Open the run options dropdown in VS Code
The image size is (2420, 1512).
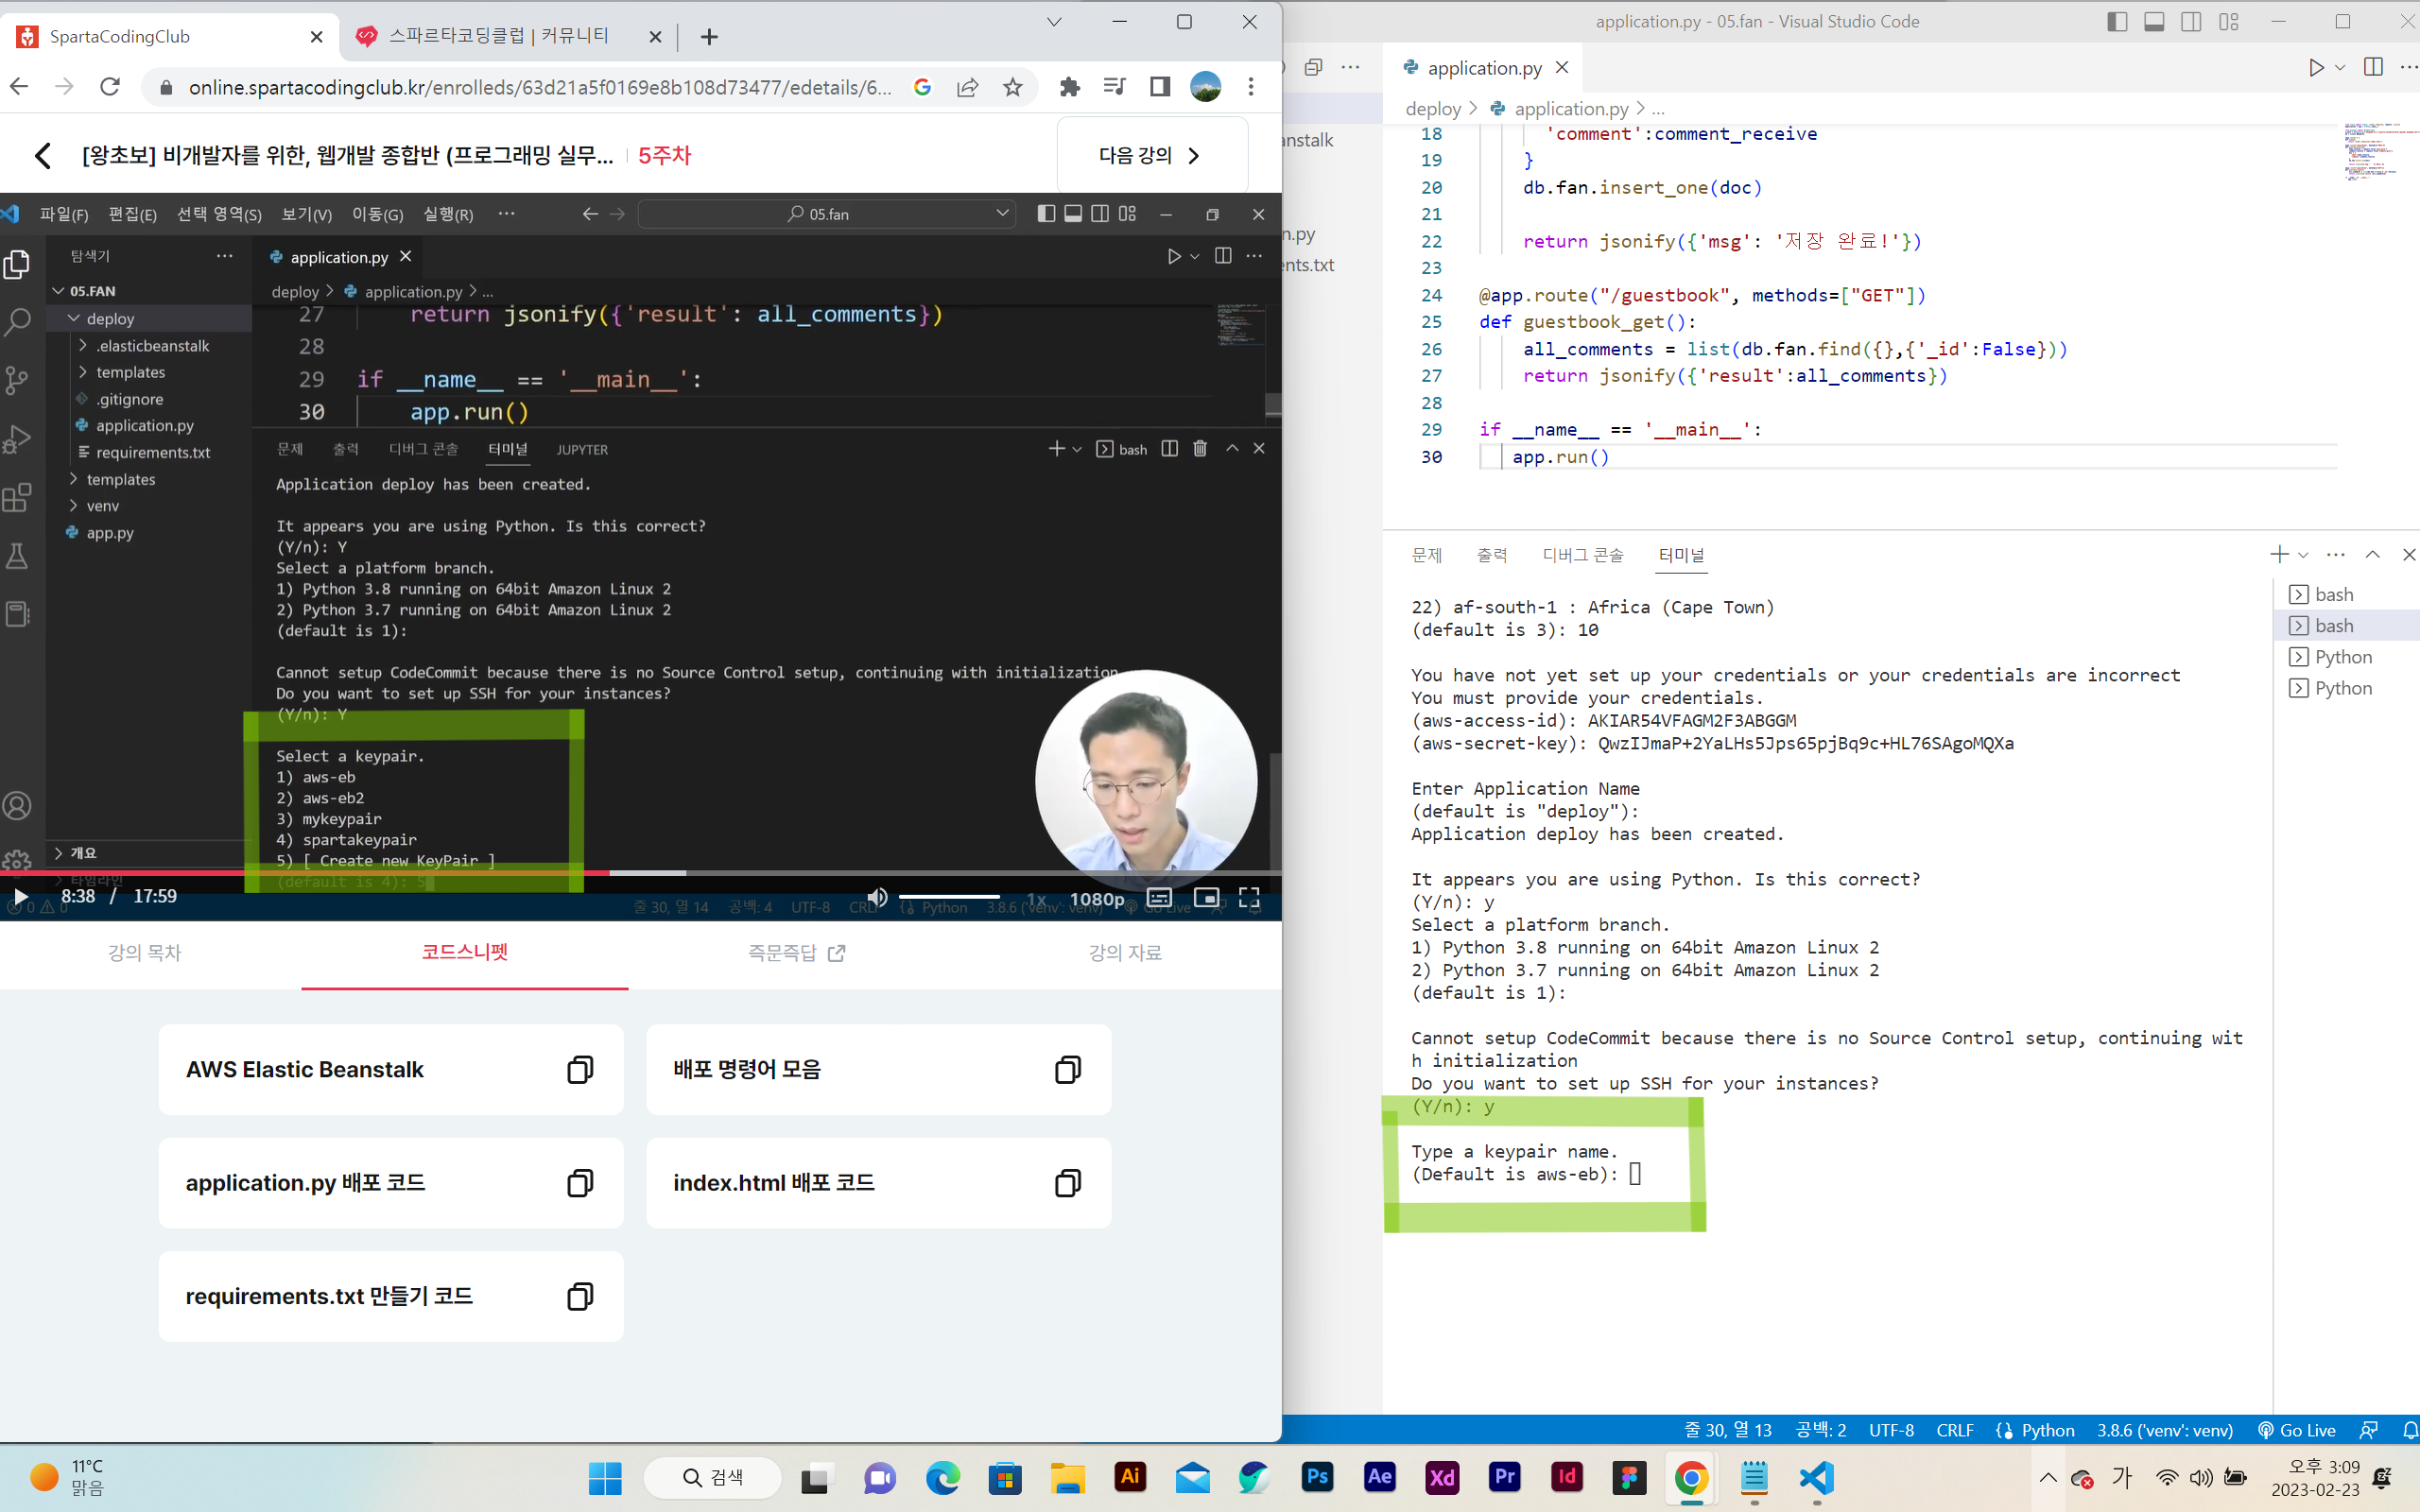click(2340, 67)
